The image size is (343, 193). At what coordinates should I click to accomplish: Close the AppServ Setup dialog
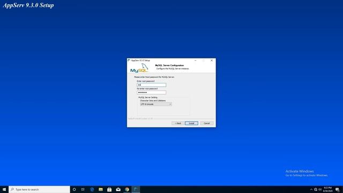(212, 61)
